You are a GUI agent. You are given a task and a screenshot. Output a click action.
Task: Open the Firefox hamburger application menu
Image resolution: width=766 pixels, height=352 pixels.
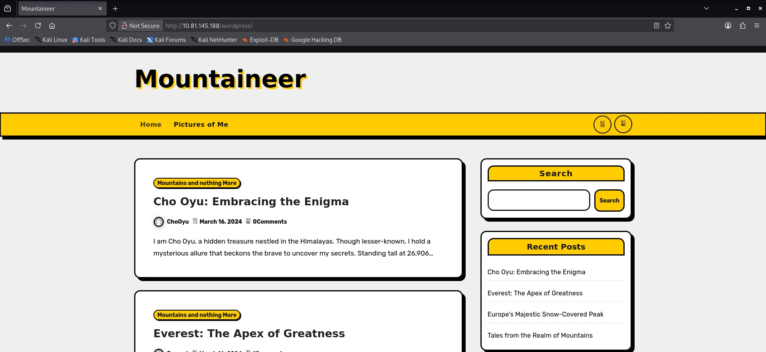(757, 26)
